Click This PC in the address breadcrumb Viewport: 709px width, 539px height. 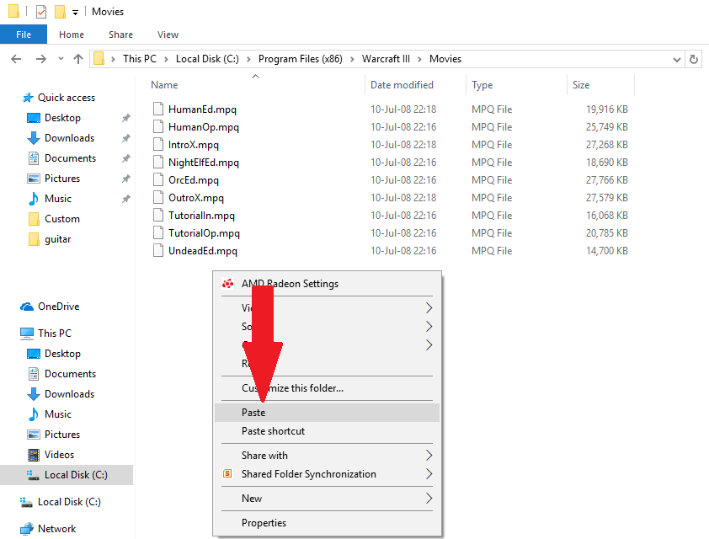pyautogui.click(x=140, y=59)
